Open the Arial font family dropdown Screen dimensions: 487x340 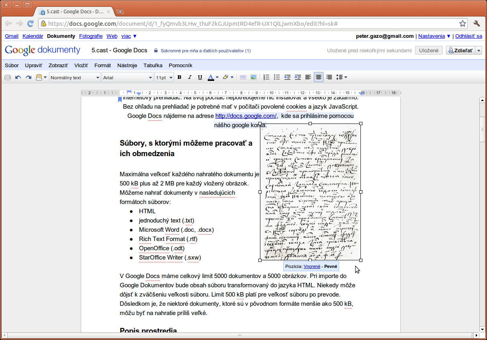[x=127, y=78]
